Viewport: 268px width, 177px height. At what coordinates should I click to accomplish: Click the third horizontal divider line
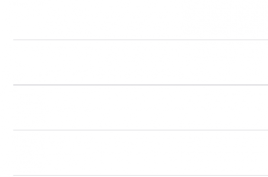coord(140,130)
